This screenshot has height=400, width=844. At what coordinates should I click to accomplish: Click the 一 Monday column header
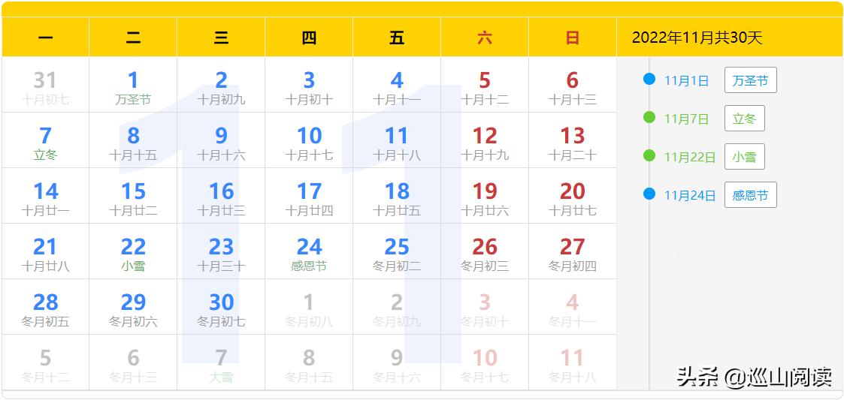(45, 37)
